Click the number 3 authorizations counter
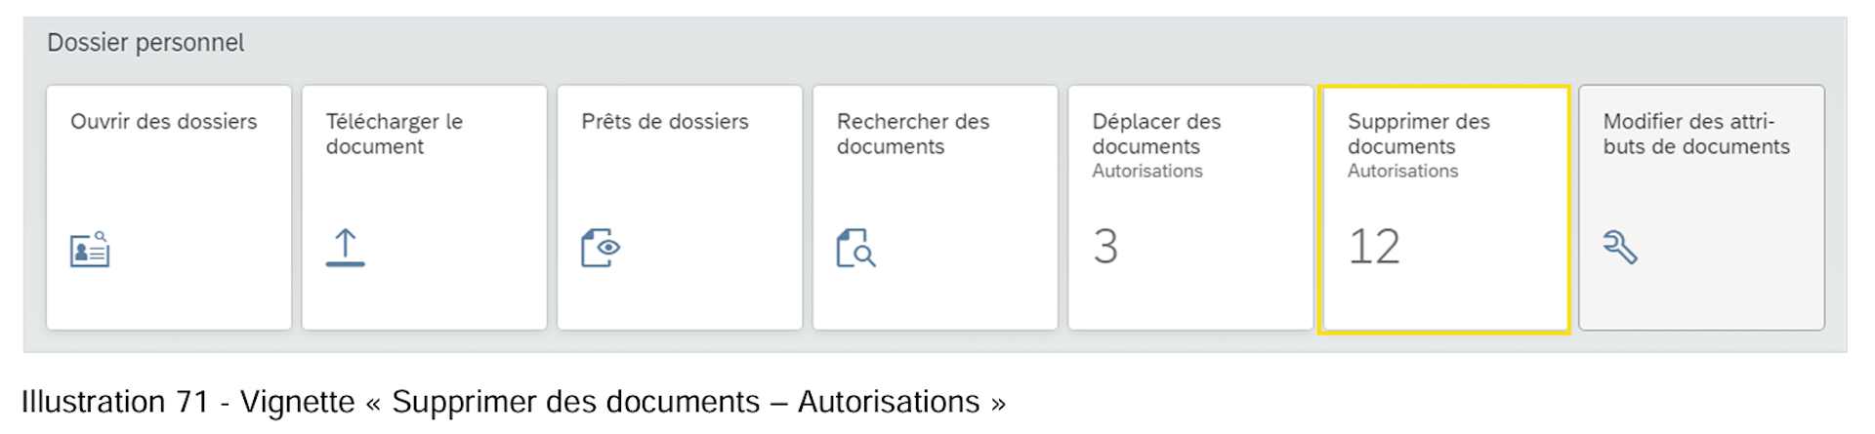The width and height of the screenshot is (1875, 434). coord(1105,247)
